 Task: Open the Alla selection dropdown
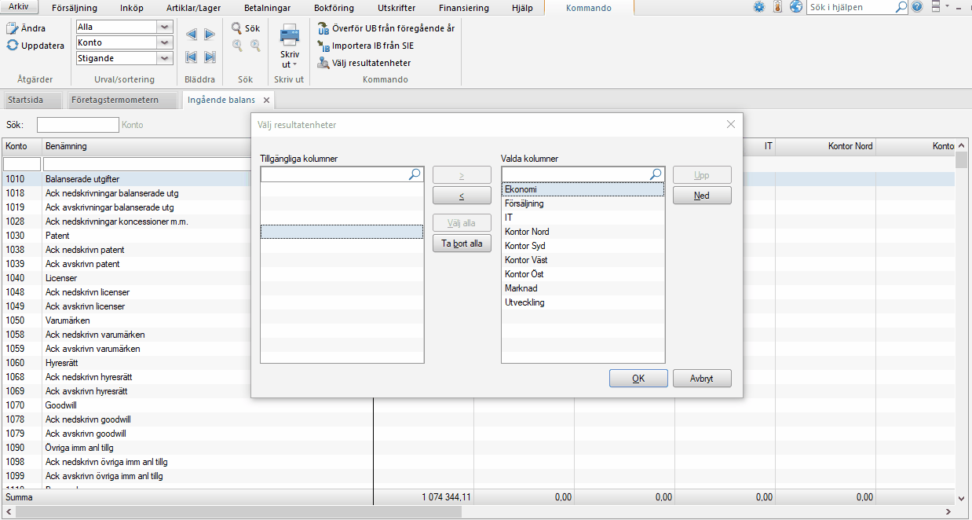click(165, 27)
